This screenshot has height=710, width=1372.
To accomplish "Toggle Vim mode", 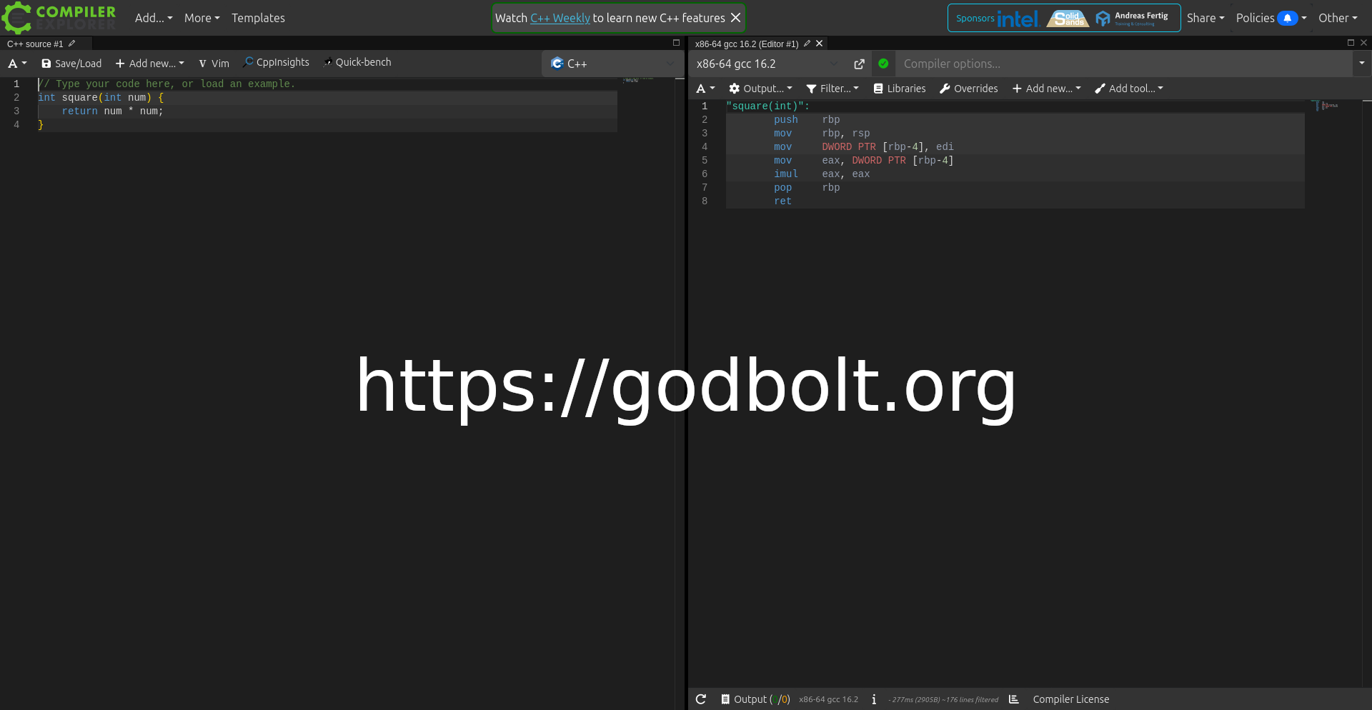I will (214, 64).
